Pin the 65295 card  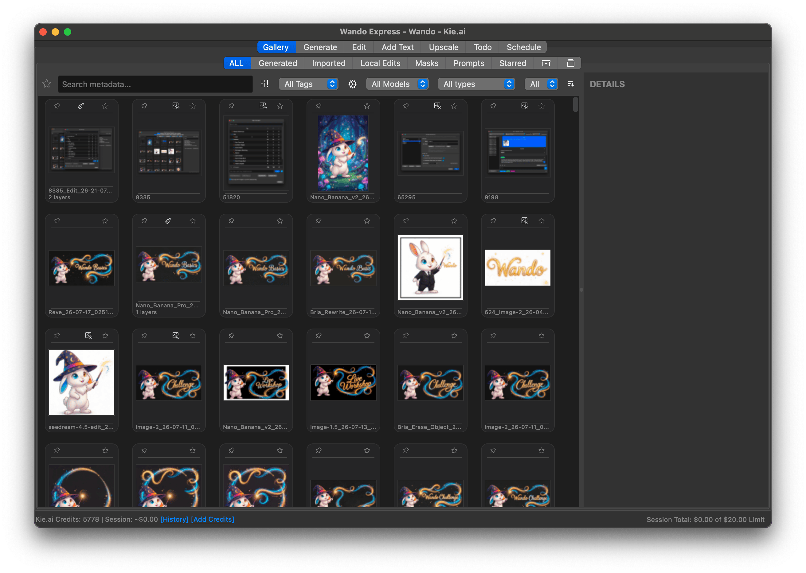click(x=406, y=106)
